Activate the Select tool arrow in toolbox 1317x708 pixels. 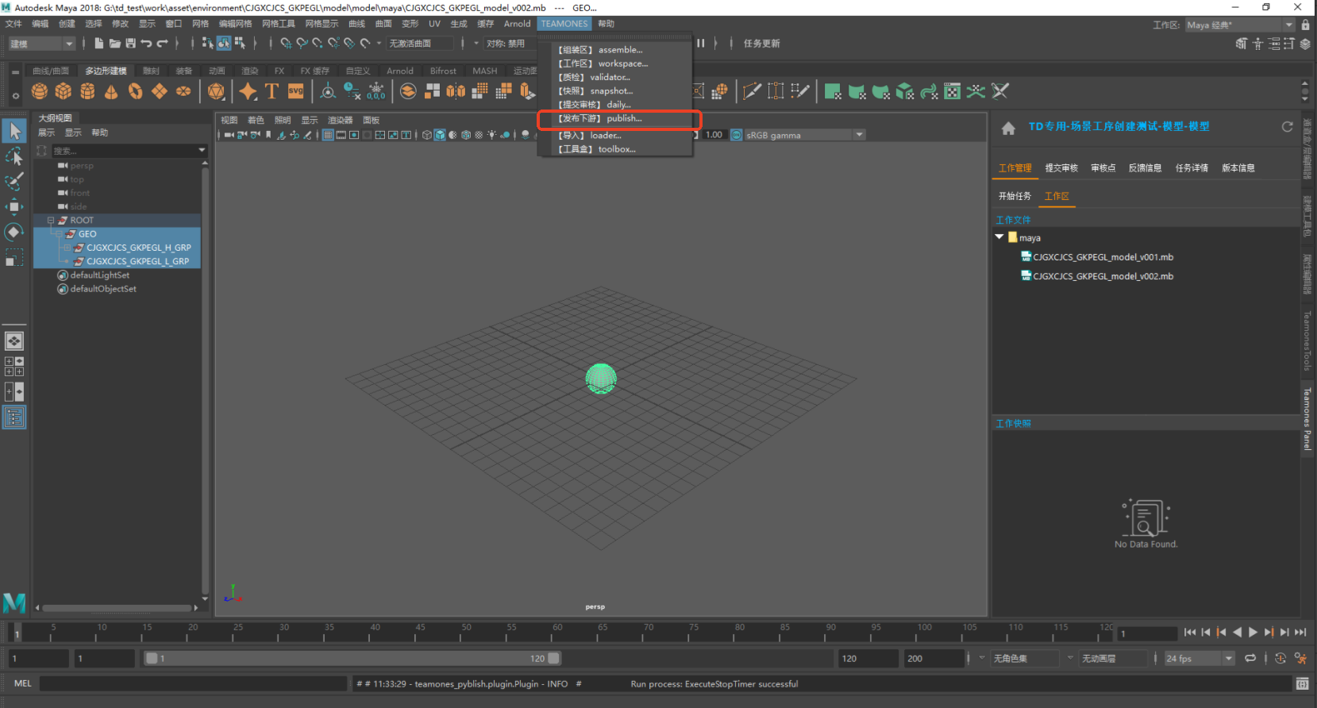tap(14, 131)
